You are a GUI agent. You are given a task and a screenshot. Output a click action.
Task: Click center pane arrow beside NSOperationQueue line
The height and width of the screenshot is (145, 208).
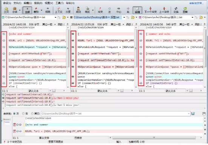point(73,67)
